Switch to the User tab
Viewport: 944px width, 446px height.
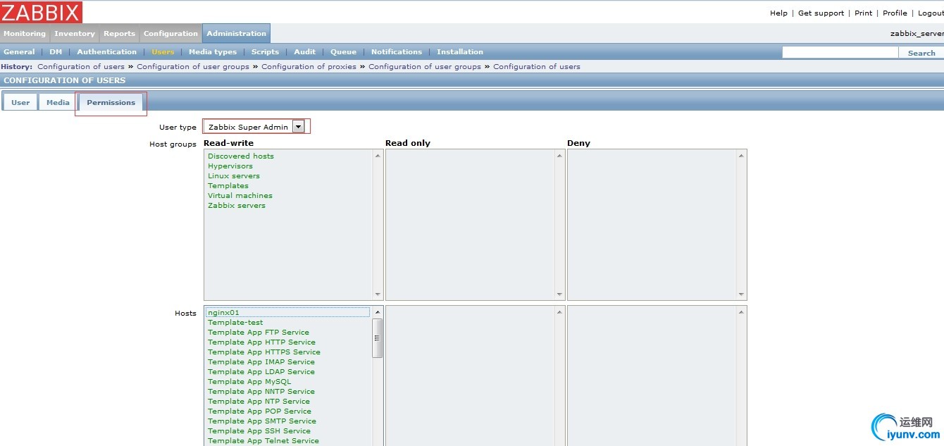tap(20, 102)
